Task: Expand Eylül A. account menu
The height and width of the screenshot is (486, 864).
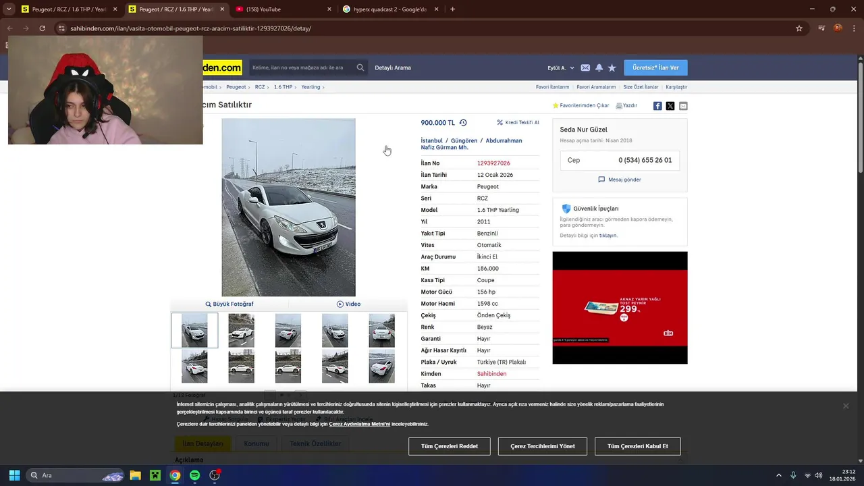Action: point(561,67)
